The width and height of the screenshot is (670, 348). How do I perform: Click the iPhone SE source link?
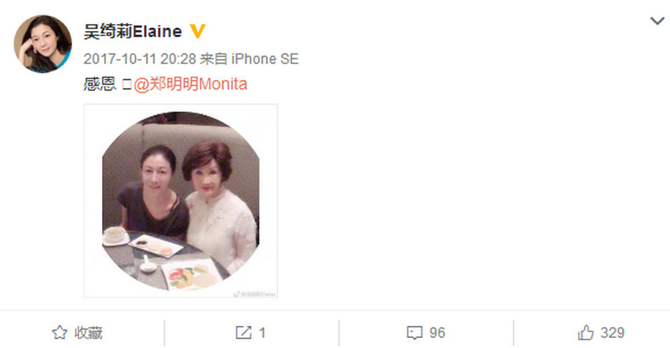[x=265, y=58]
